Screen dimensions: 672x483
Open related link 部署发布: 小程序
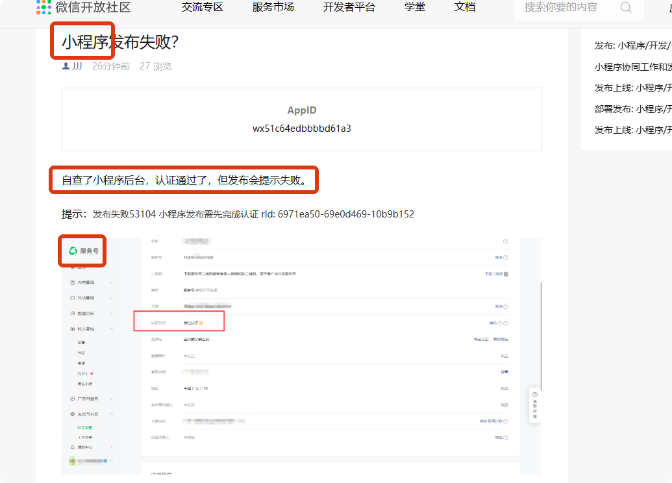pos(633,109)
